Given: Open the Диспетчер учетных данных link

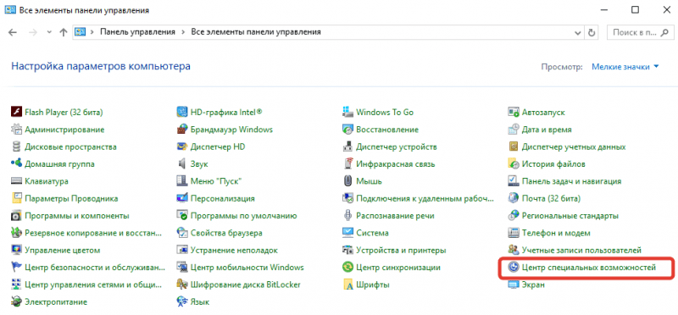Looking at the screenshot, I should tap(574, 146).
